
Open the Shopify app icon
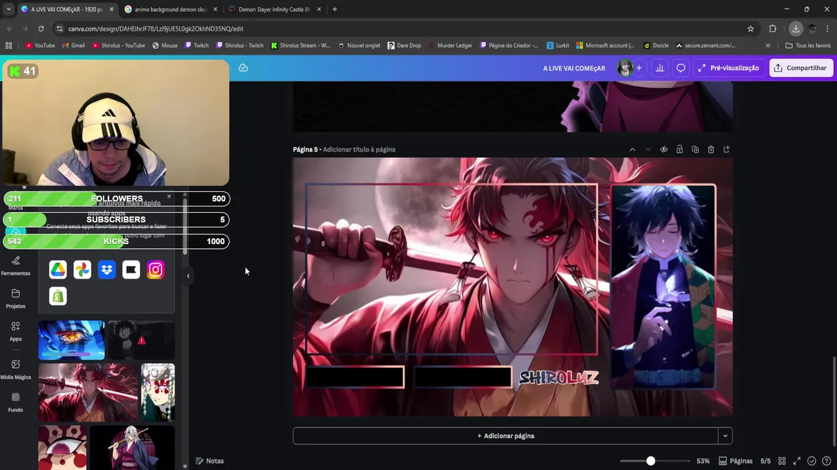pyautogui.click(x=58, y=296)
